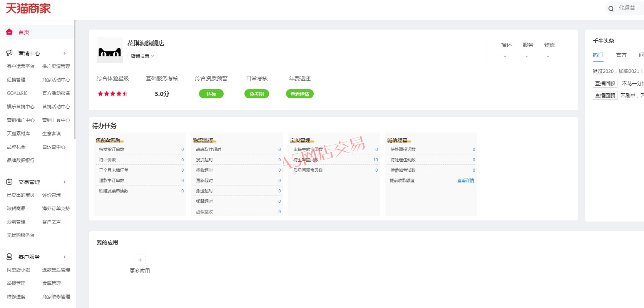
Task: Open 缺货商品 in sidebar
Action: click(x=16, y=209)
